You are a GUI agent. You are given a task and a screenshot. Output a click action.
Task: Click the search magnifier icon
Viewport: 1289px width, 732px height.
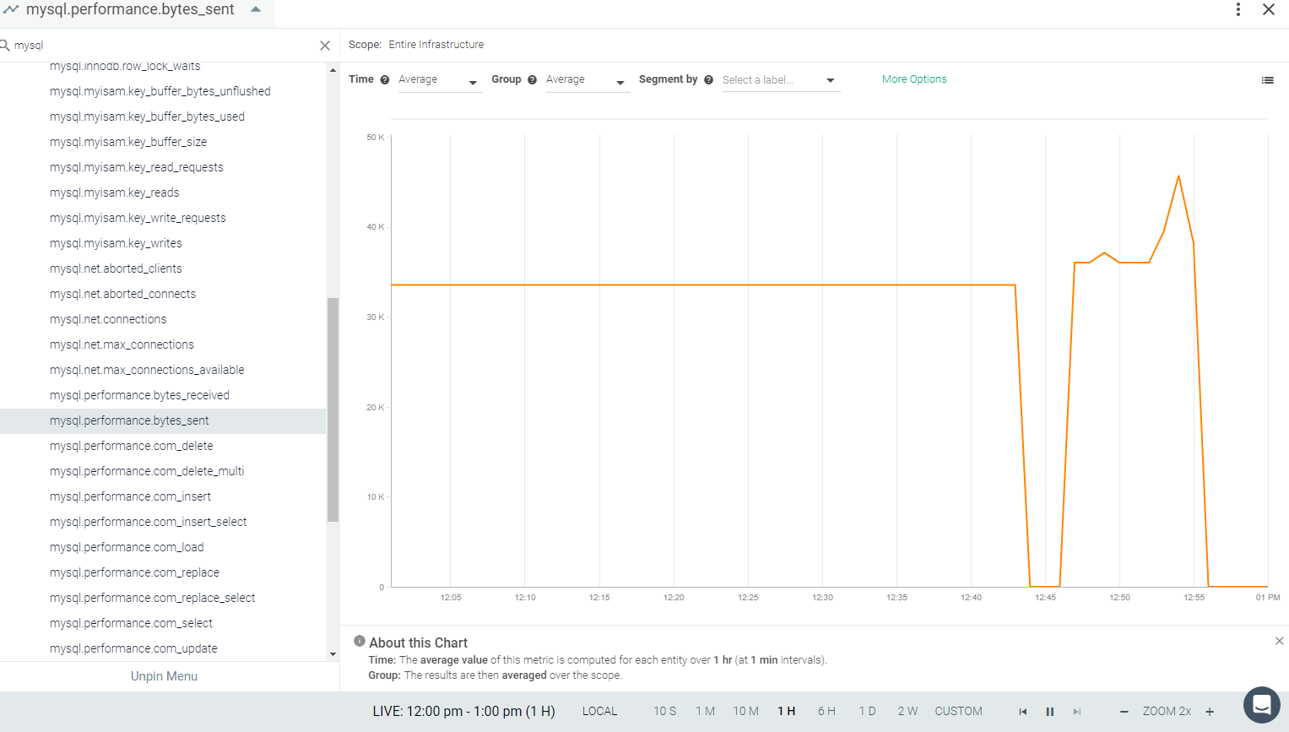[4, 45]
